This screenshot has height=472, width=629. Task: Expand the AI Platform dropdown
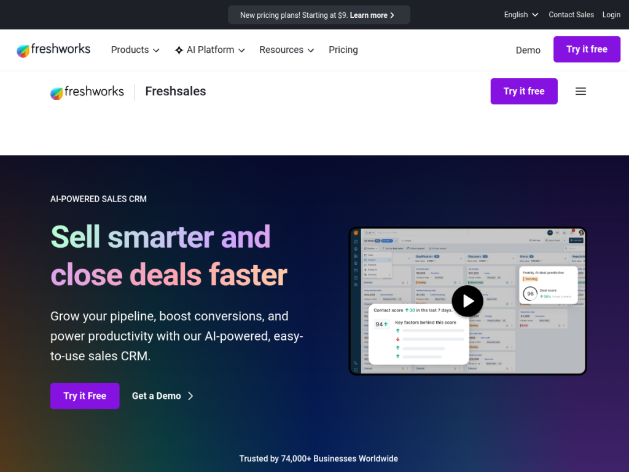[210, 50]
